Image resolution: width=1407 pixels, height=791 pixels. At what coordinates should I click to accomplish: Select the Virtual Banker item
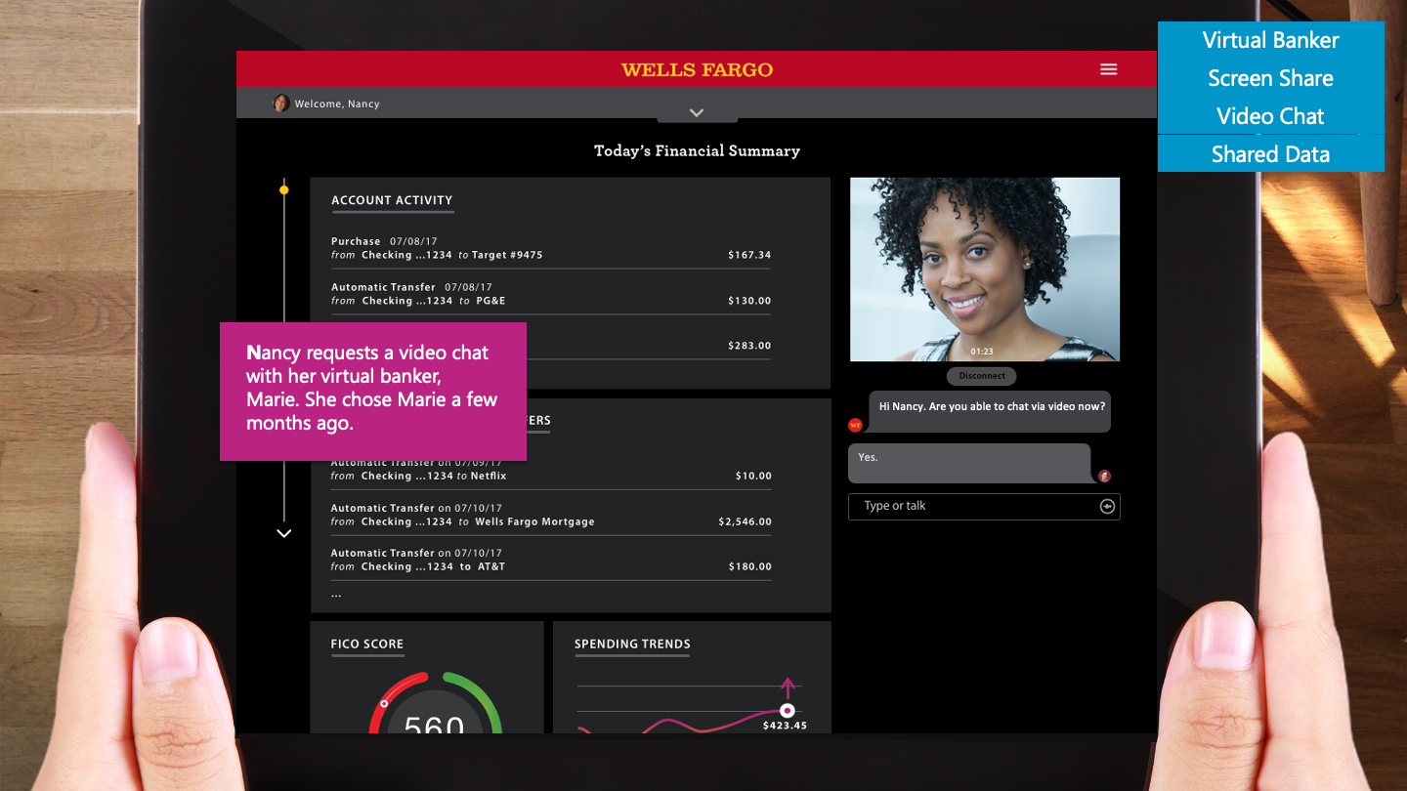pos(1270,40)
